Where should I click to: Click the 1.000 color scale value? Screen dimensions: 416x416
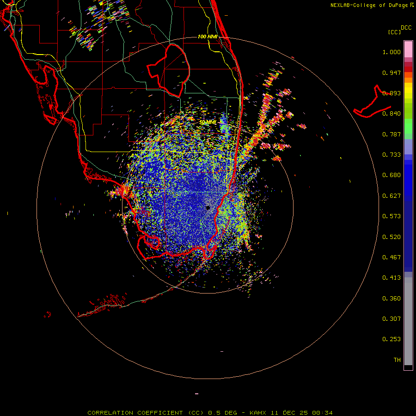click(392, 52)
